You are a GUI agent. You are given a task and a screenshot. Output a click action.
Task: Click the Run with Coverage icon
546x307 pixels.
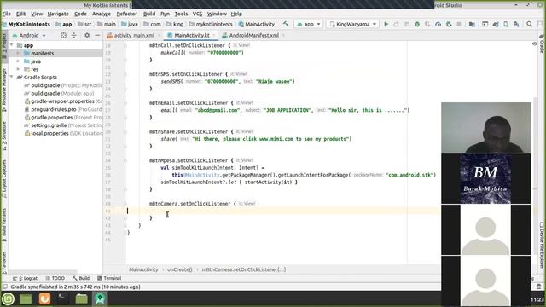click(427, 24)
